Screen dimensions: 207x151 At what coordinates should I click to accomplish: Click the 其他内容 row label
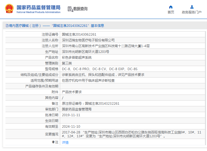(x=52, y=98)
